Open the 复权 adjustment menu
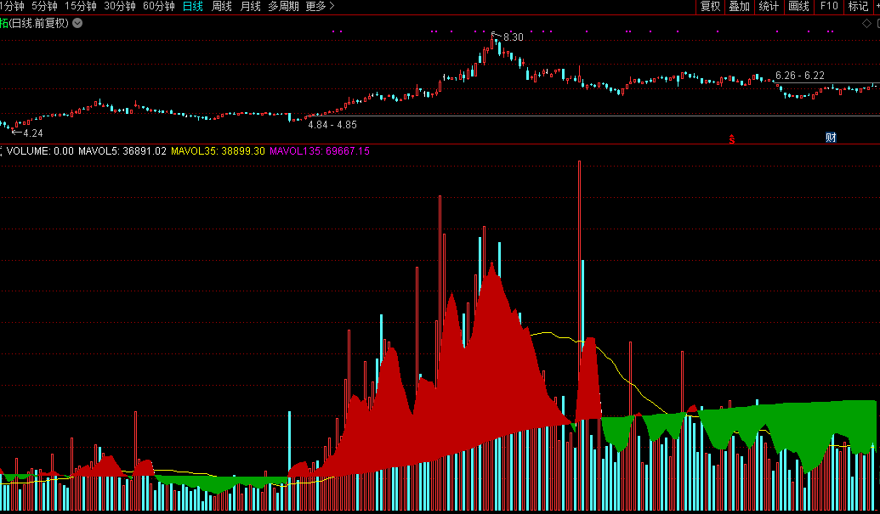Image resolution: width=880 pixels, height=514 pixels. (x=710, y=7)
